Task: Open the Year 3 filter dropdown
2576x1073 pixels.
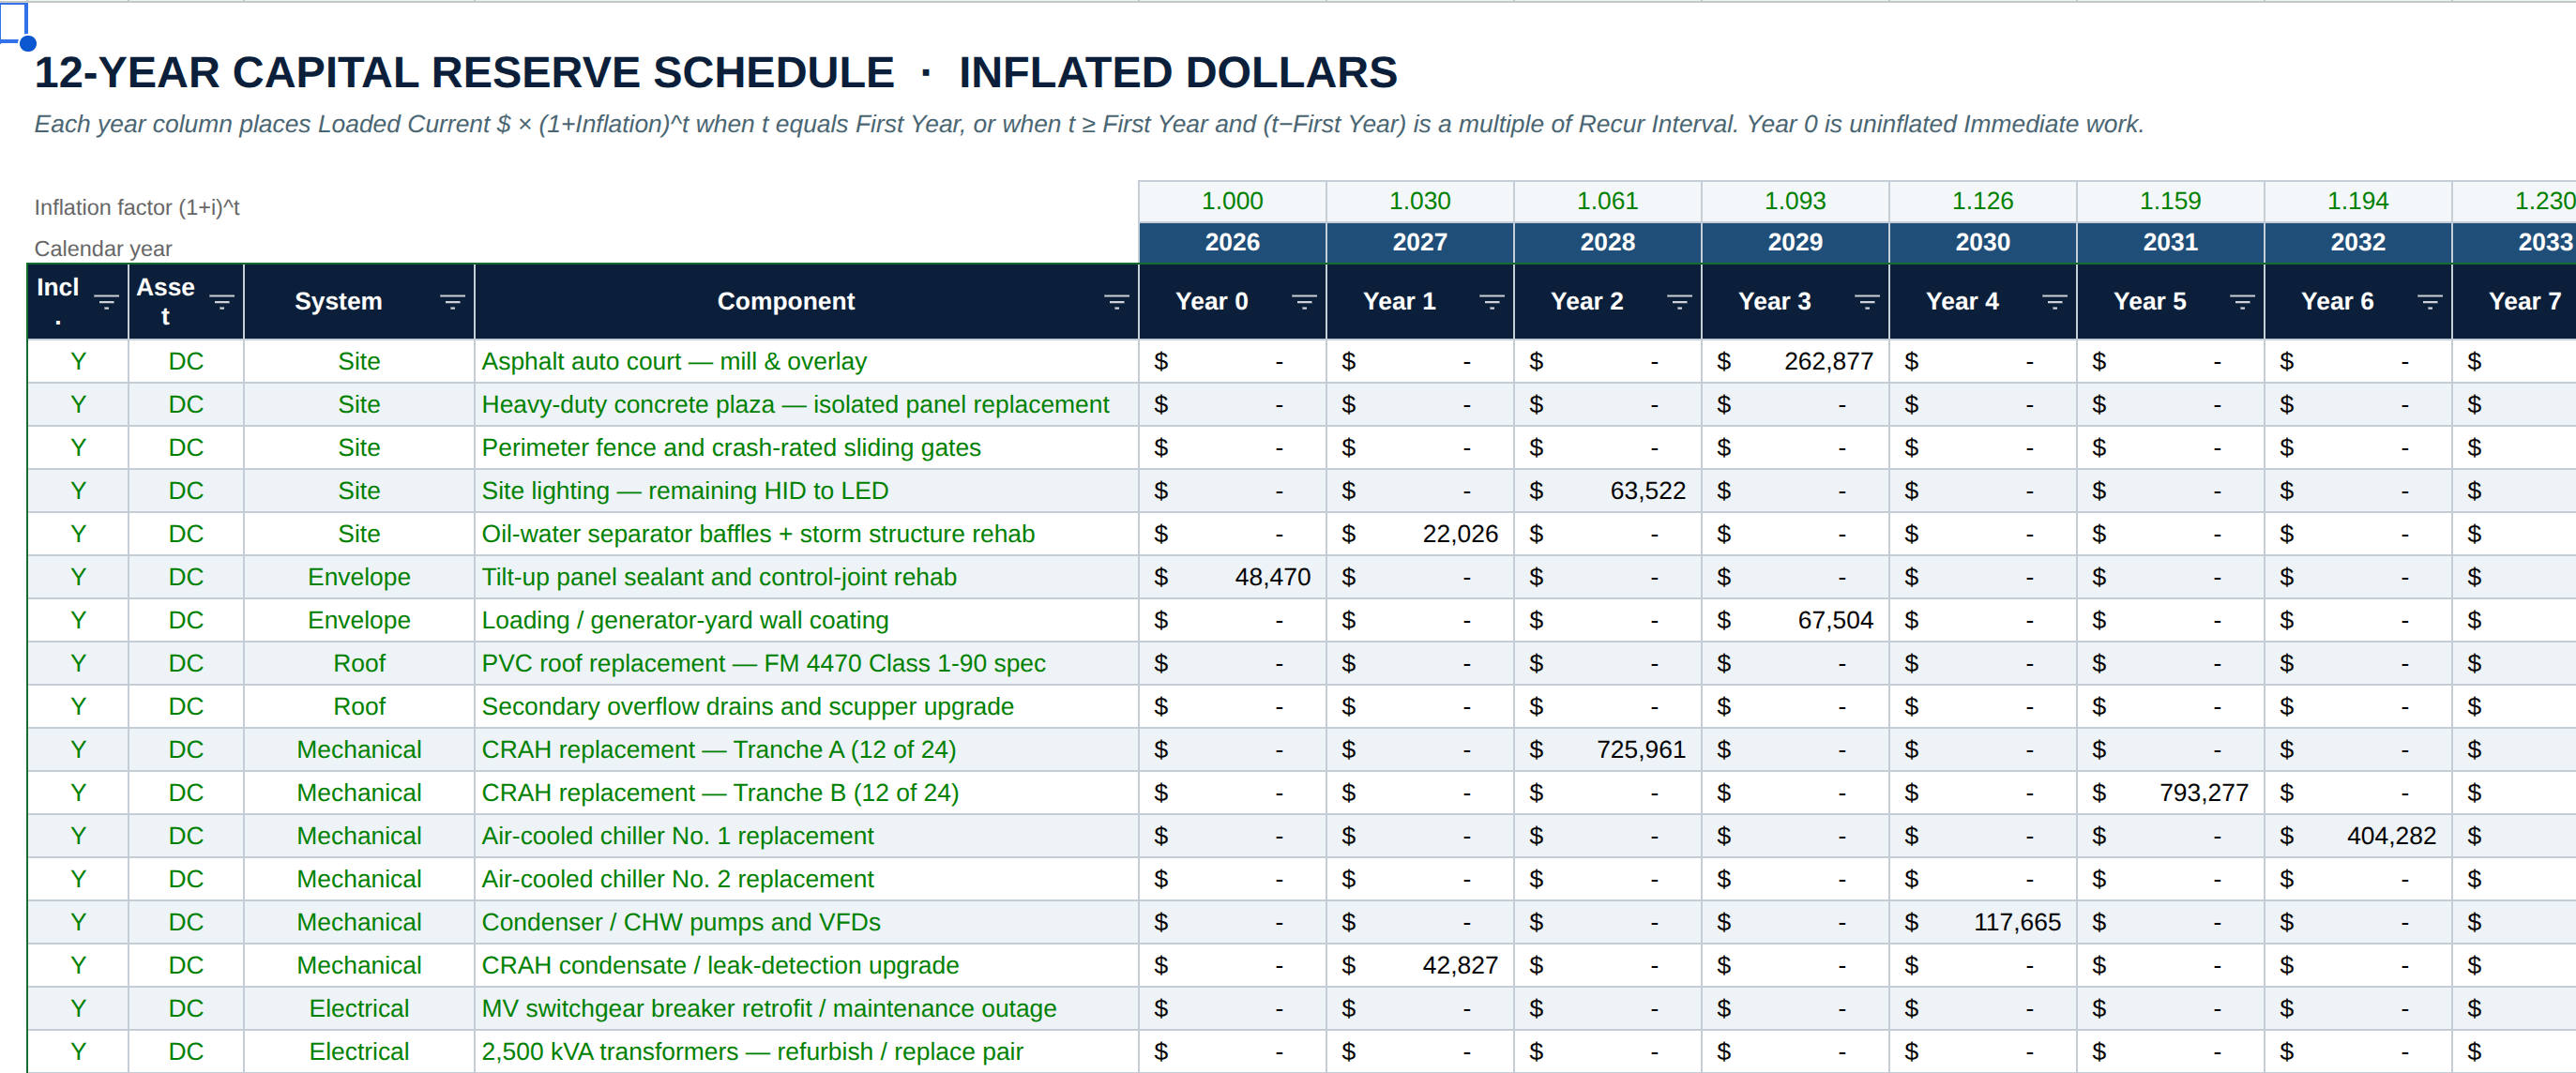Action: click(x=1866, y=301)
